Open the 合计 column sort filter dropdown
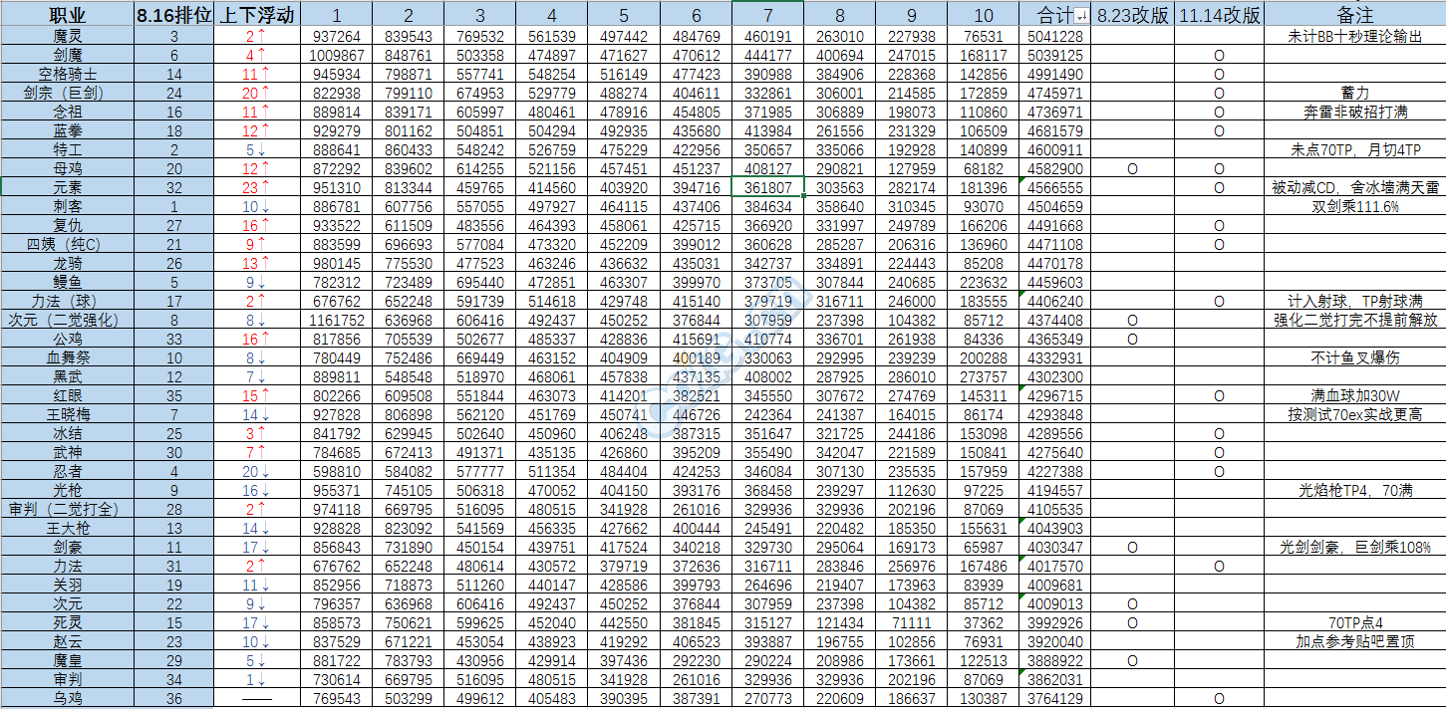The image size is (1446, 709). click(1081, 17)
